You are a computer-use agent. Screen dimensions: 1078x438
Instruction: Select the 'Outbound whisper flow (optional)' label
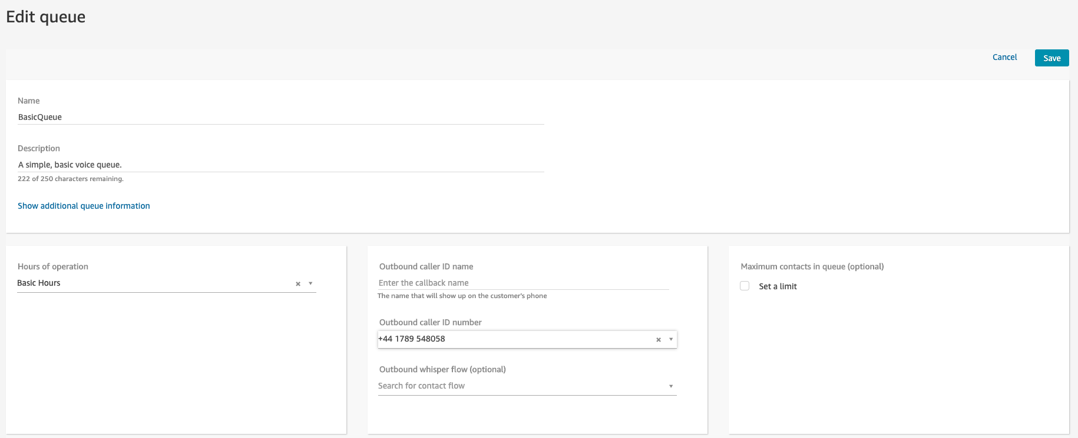[442, 369]
